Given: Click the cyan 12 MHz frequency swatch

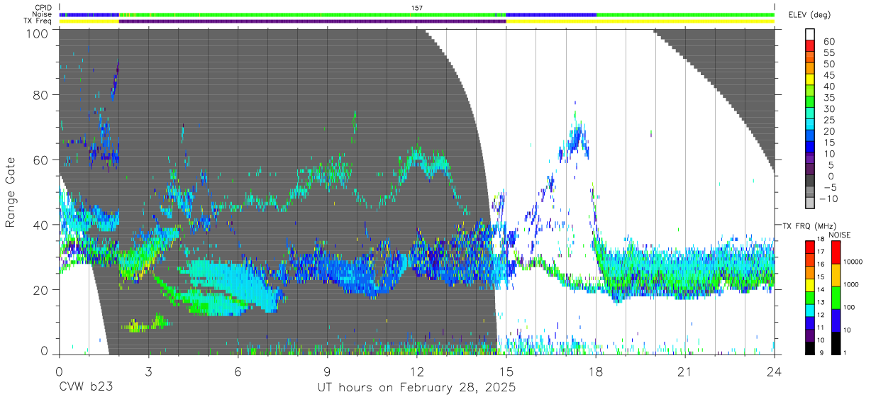Looking at the screenshot, I should (809, 311).
